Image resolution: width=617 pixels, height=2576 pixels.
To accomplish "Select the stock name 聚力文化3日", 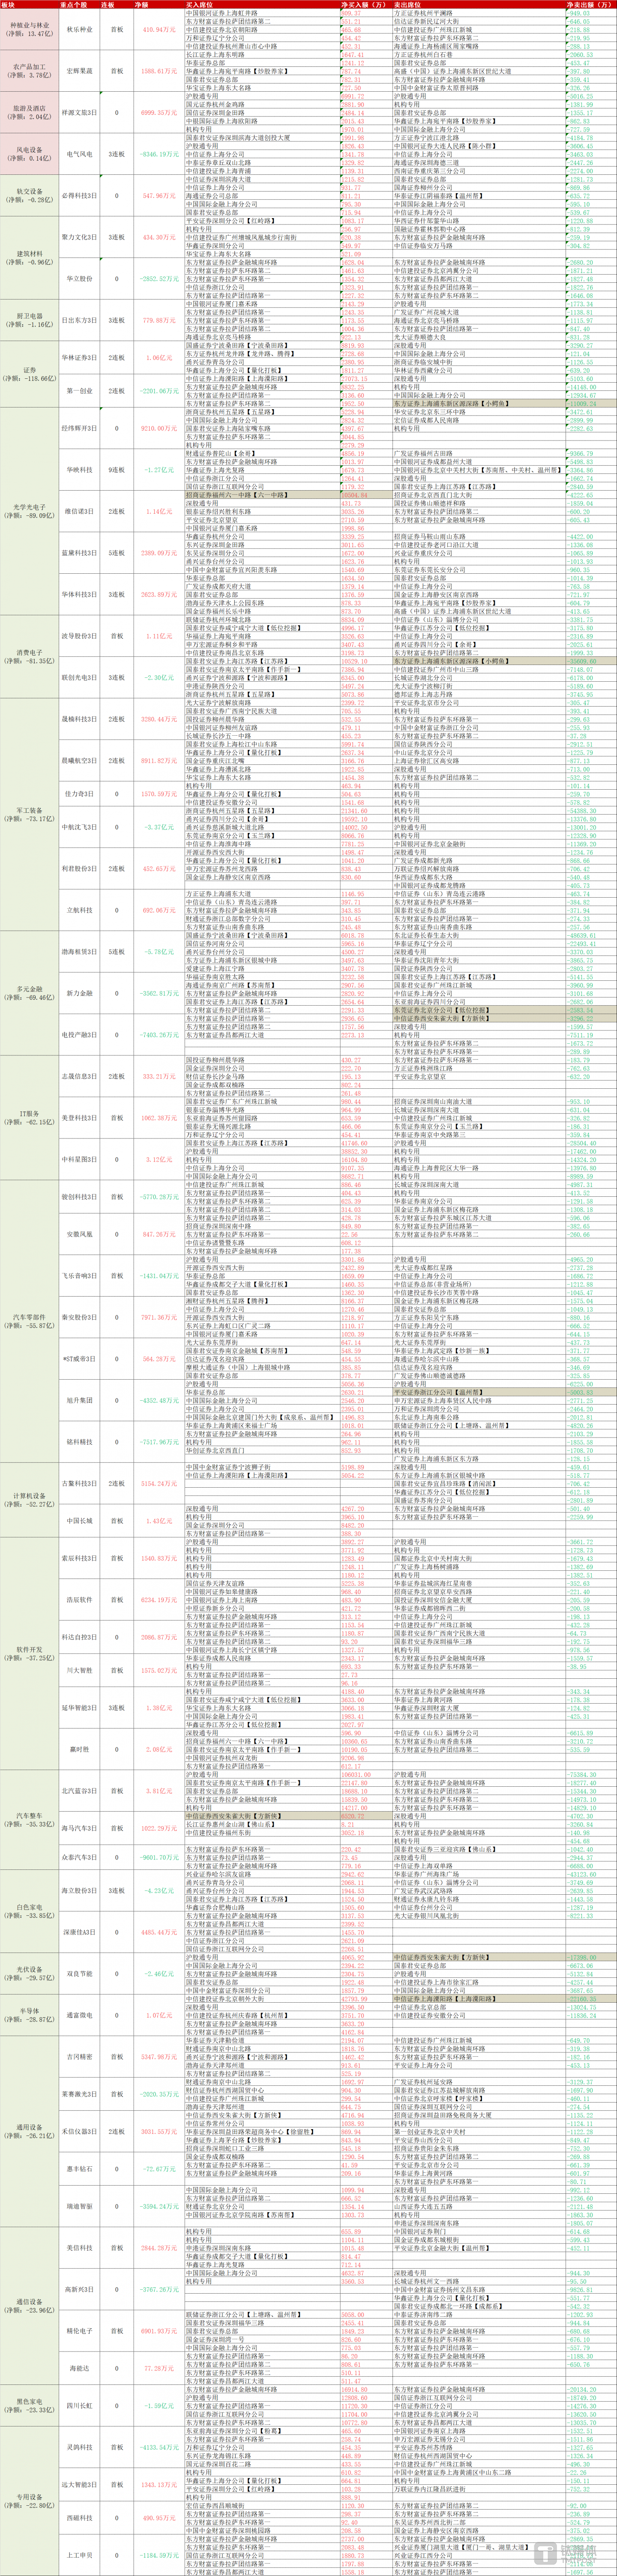I will click(x=78, y=237).
